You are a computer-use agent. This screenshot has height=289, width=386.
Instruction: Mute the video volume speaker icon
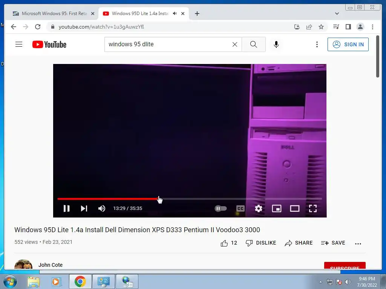tap(102, 208)
